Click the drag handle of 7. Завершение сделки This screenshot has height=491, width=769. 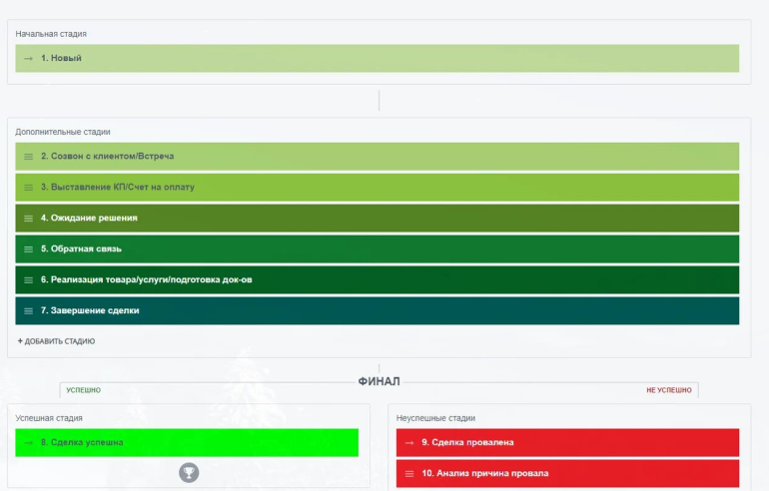(28, 311)
